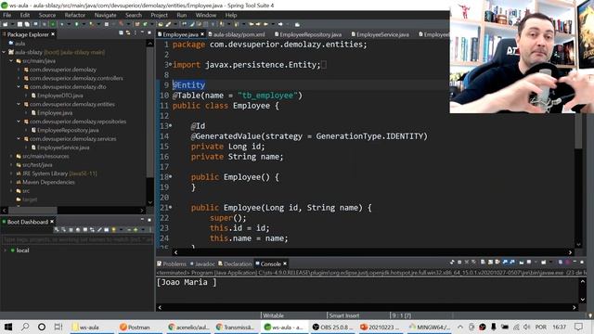The height and width of the screenshot is (334, 594).
Task: Toggle fold marker at line 18 constructor
Action: 170,176
